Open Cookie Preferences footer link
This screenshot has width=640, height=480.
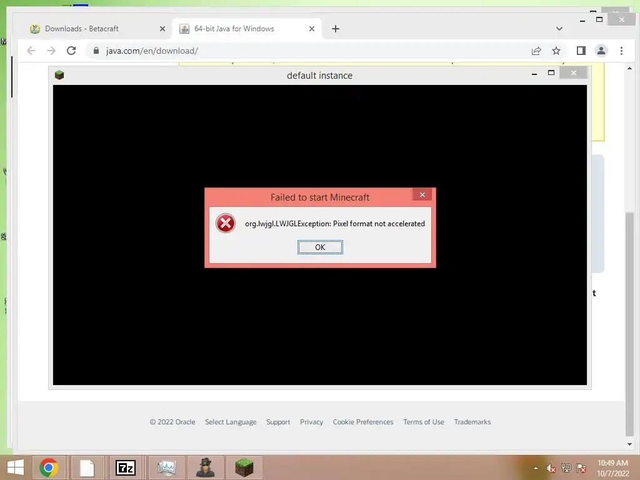coord(363,422)
